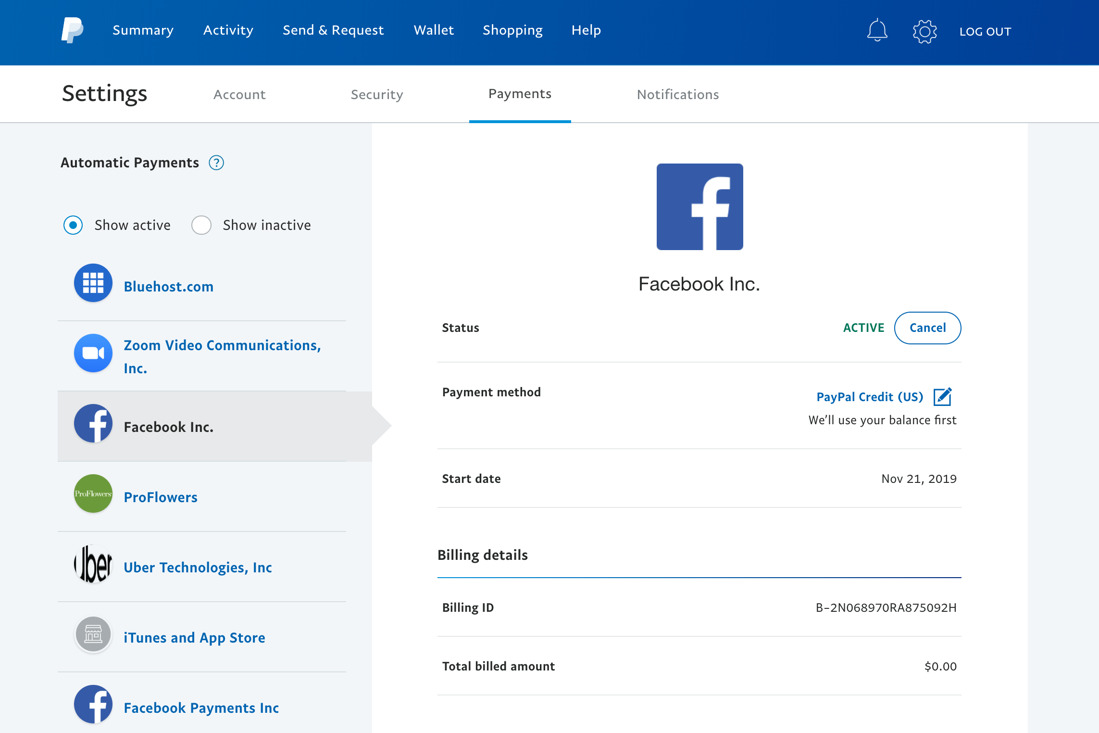Screen dimensions: 1099x733
Task: Open the Wallet menu item
Action: (434, 30)
